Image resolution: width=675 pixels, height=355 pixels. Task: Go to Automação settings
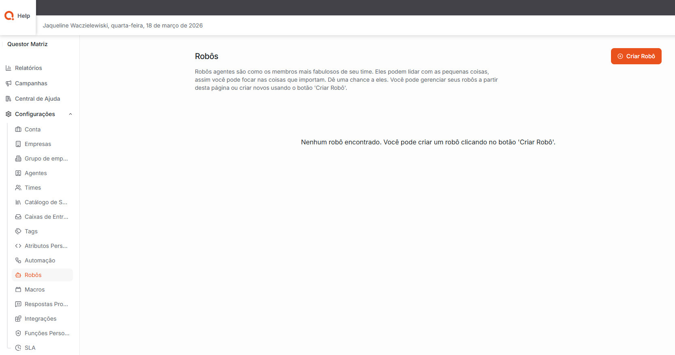click(x=40, y=260)
